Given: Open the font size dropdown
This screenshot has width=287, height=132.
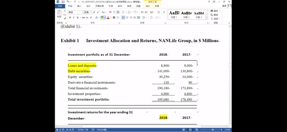Looking at the screenshot, I should tap(88, 12).
